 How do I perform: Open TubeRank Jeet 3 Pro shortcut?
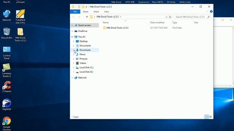click(20, 17)
